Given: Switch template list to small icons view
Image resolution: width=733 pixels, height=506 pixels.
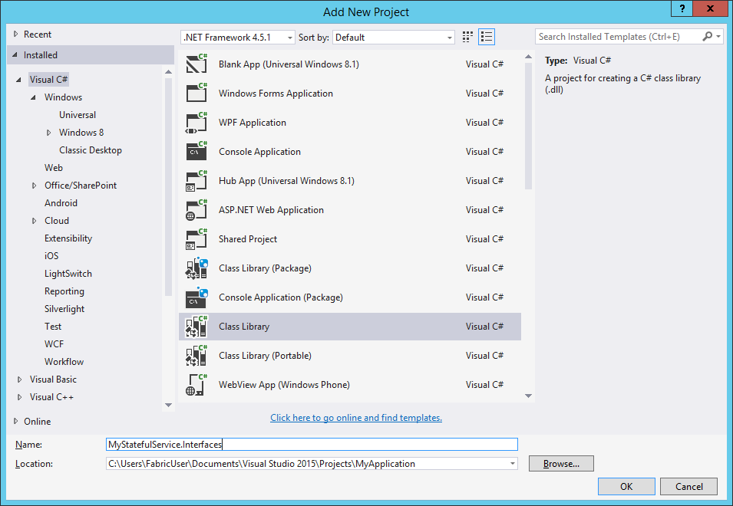Looking at the screenshot, I should [467, 36].
